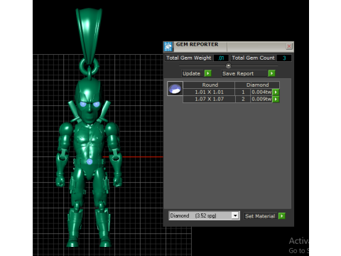Open the Diamond (3.52 spg) material dropdown
Screen dimensions: 341x256
pyautogui.click(x=235, y=215)
